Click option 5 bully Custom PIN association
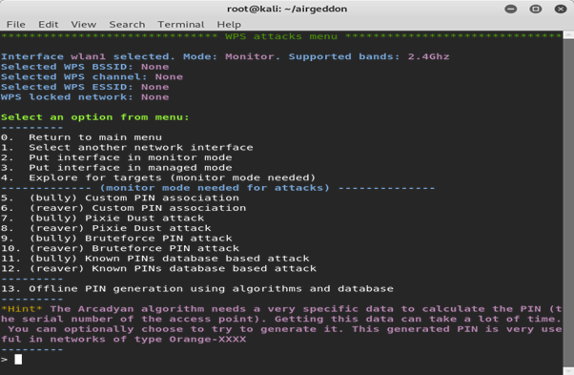The image size is (574, 375). click(120, 198)
